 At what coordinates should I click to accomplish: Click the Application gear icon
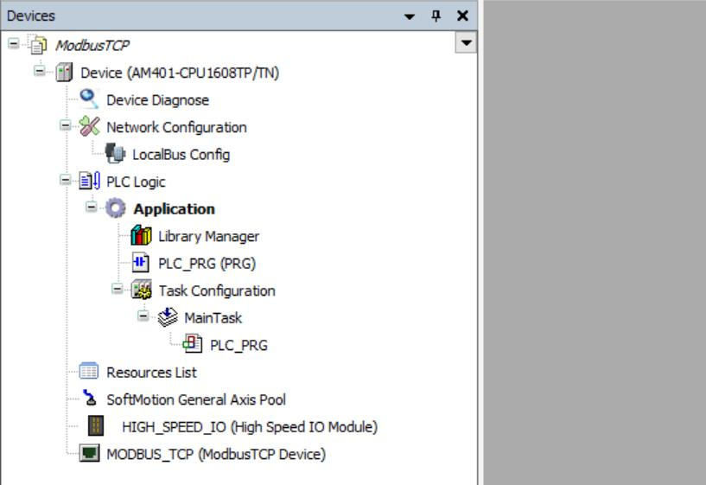(116, 209)
